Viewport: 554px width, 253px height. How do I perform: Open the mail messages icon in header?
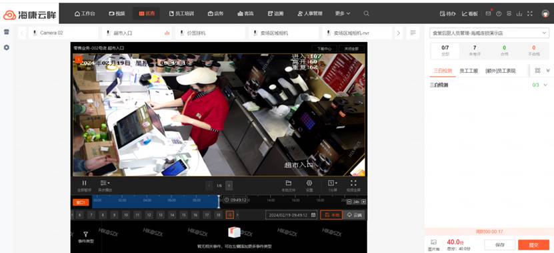(x=488, y=13)
